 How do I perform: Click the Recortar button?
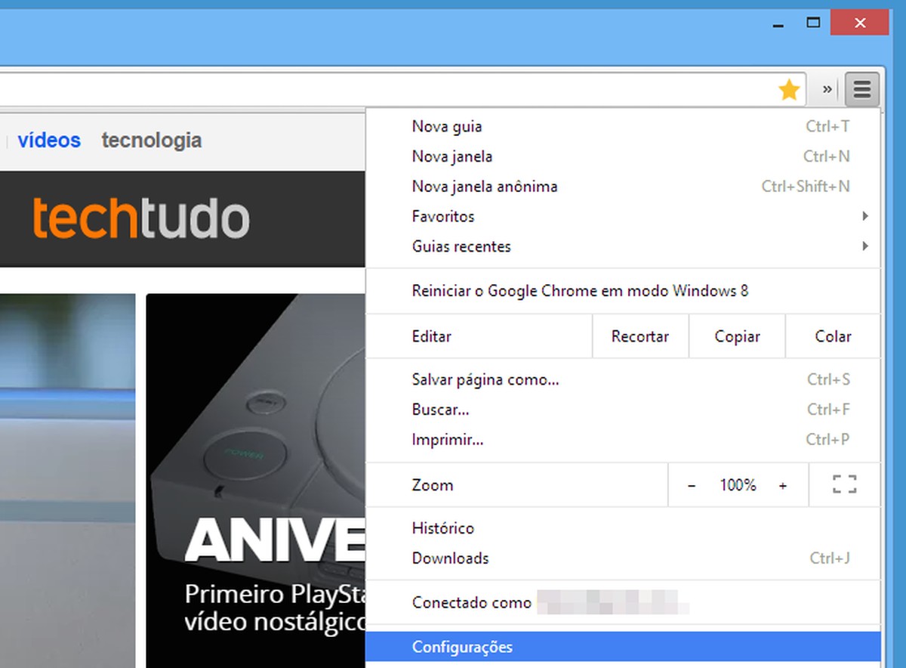pos(640,336)
